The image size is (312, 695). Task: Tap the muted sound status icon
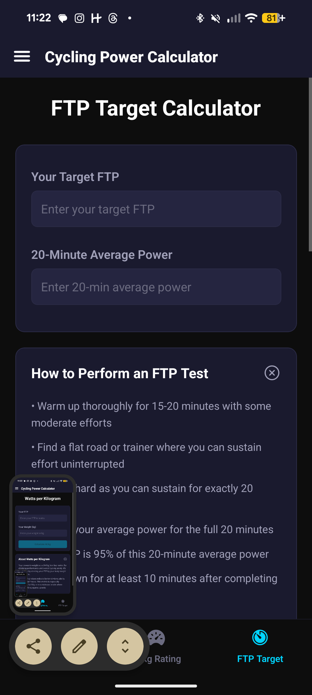tap(216, 18)
